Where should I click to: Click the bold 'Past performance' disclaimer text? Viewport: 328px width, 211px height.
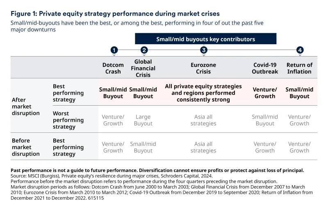(x=157, y=170)
